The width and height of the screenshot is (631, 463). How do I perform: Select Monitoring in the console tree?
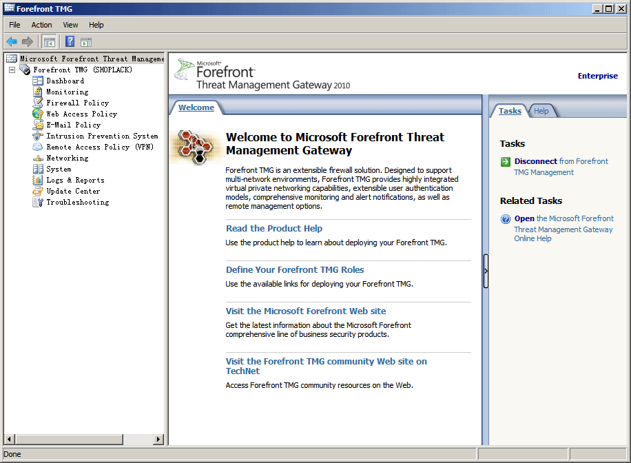click(x=68, y=92)
